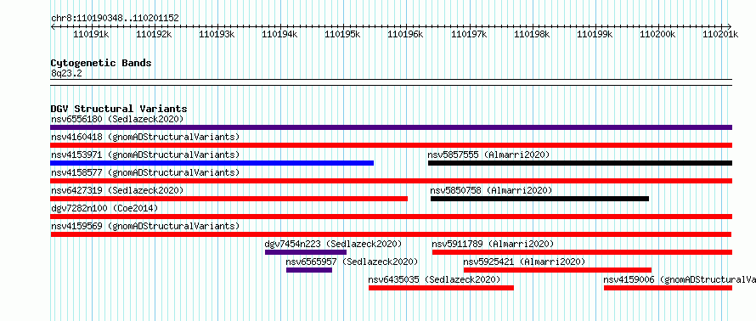Select the nsv5925421 (Almarri2020) label
The height and width of the screenshot is (321, 756).
tap(524, 262)
